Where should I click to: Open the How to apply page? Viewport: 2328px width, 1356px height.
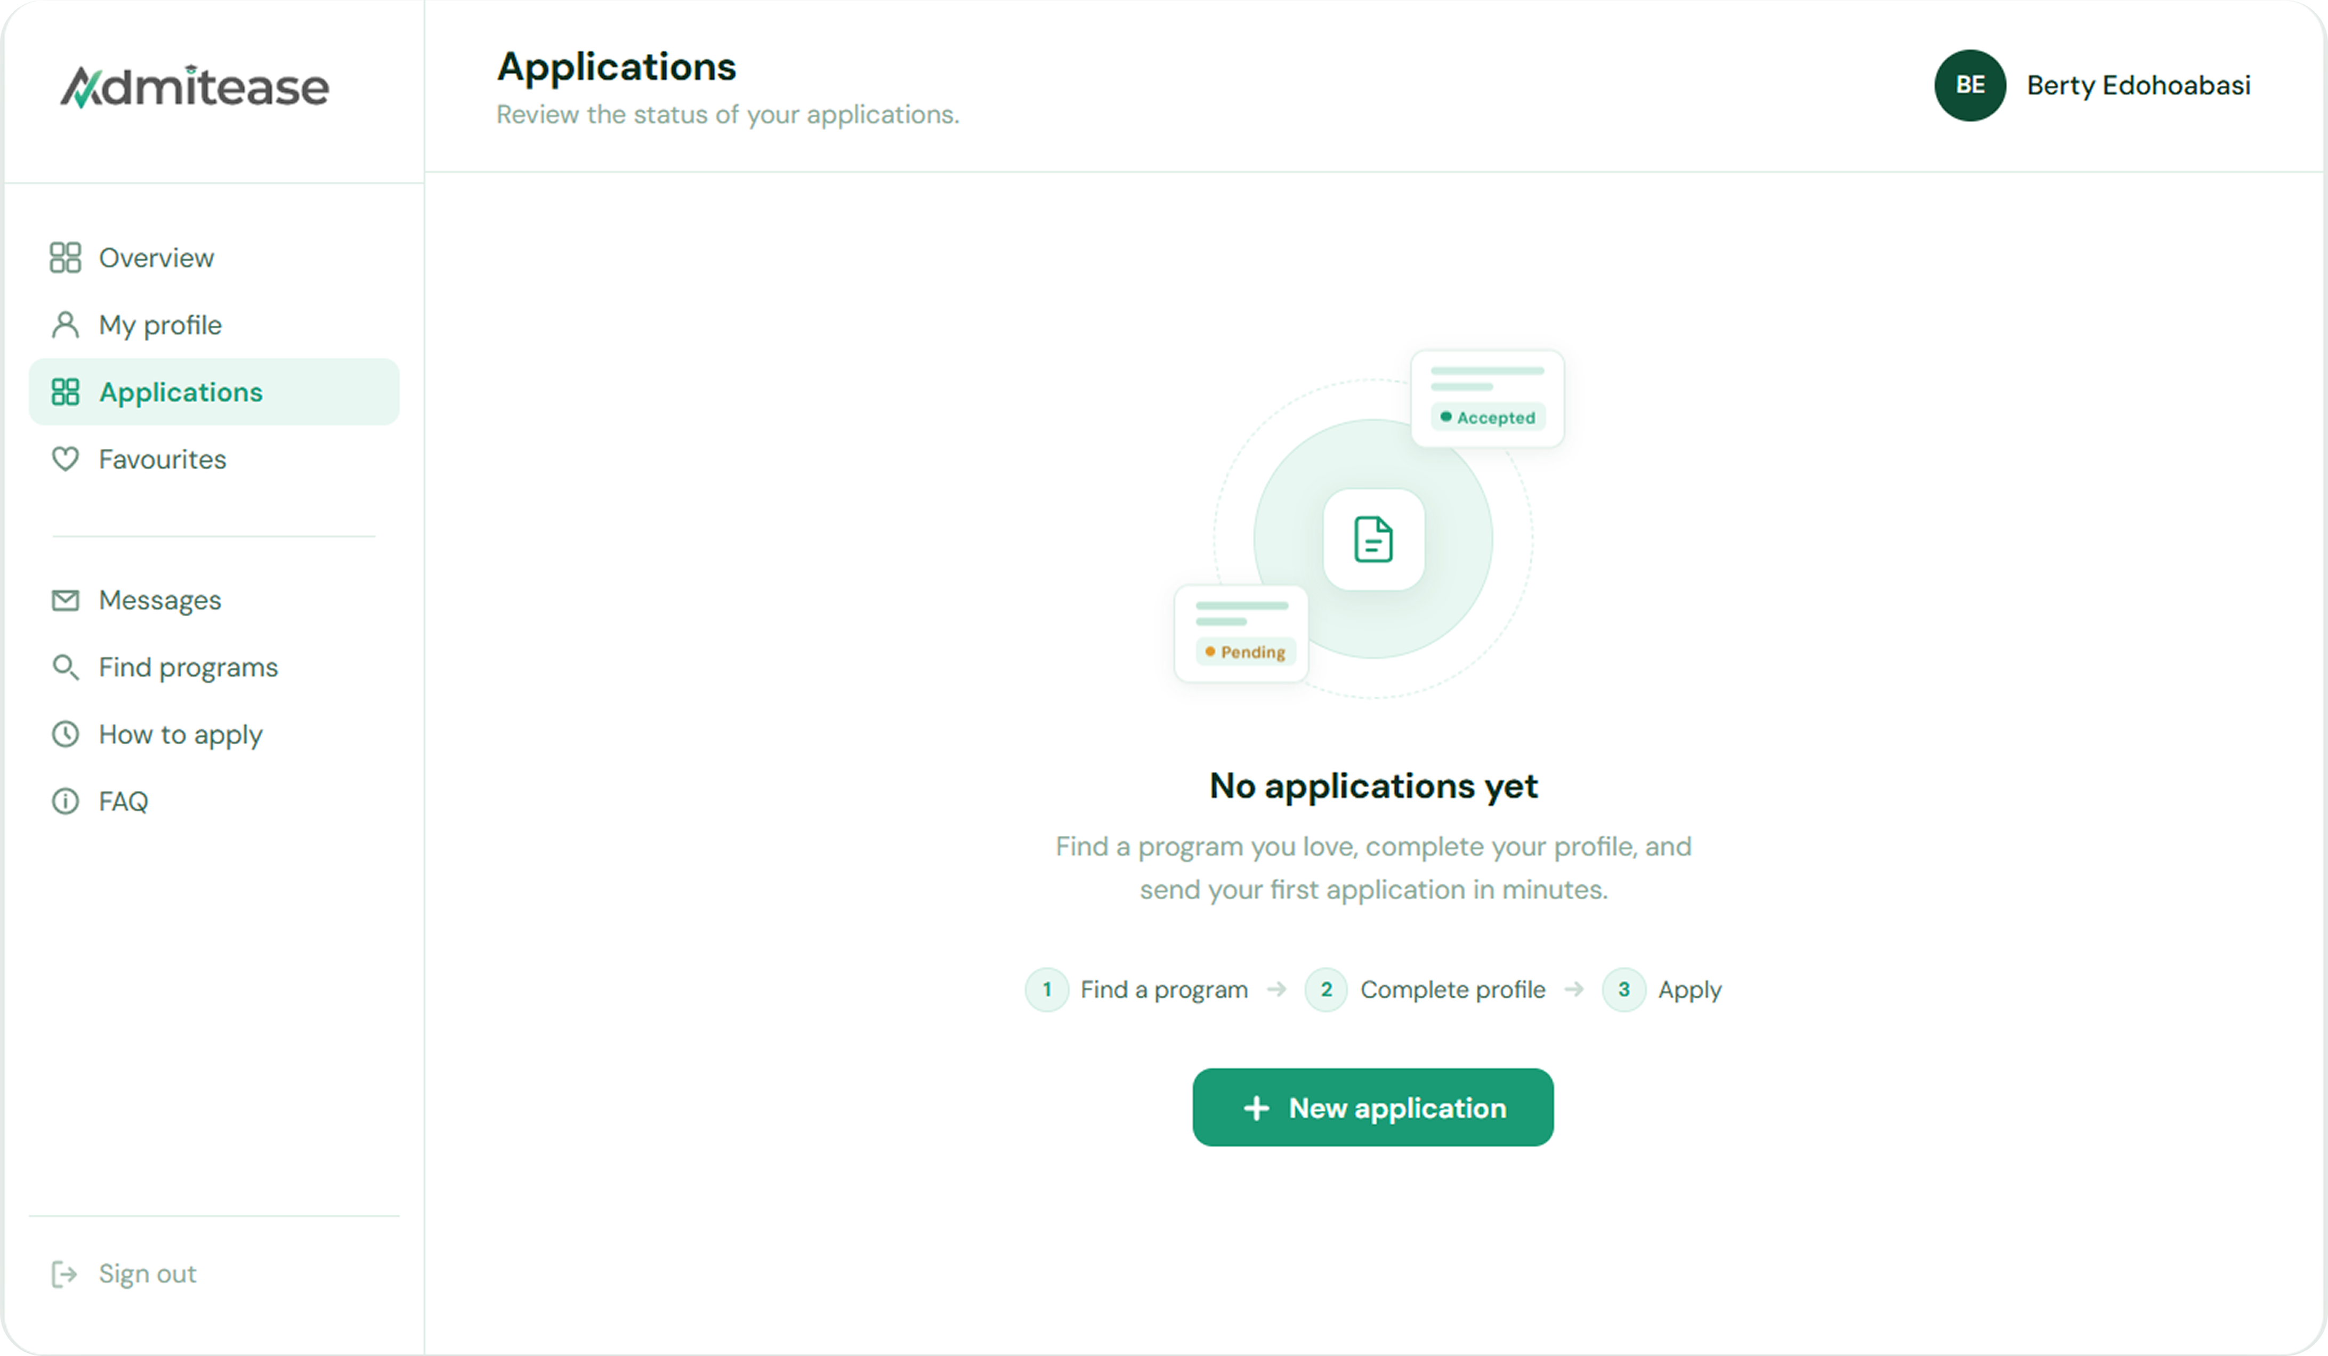[x=214, y=735]
